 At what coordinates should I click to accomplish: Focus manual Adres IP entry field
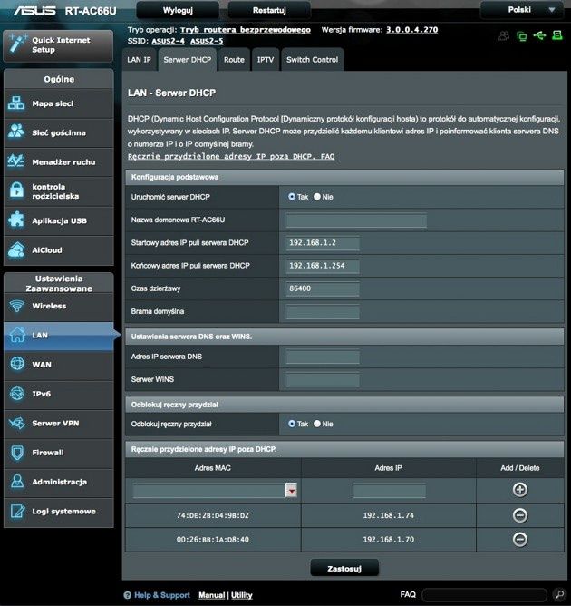tap(389, 491)
